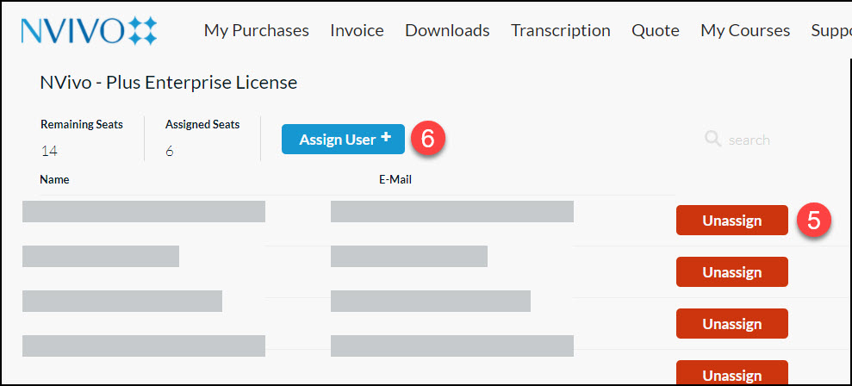Click the Assign User button
The image size is (852, 386).
tap(344, 140)
